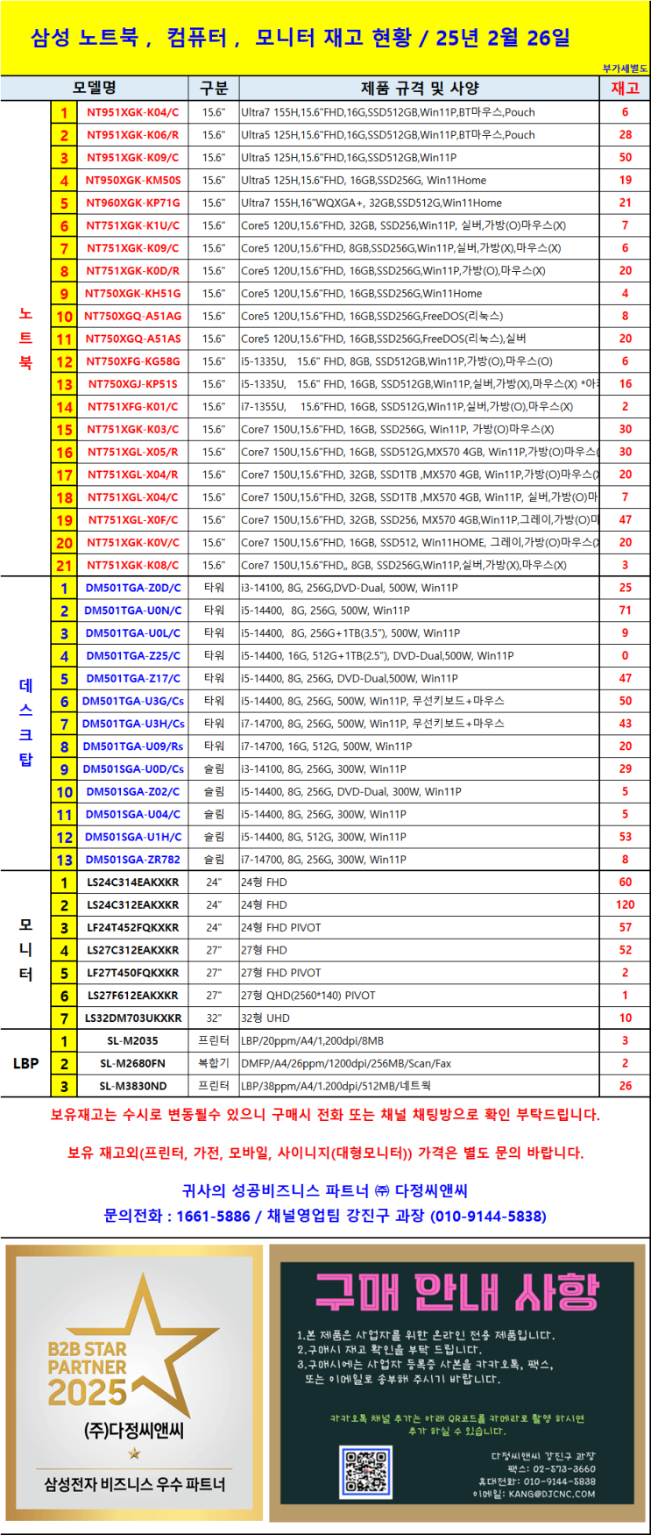Select desktop model DM501TGA-Z25/C

132,656
